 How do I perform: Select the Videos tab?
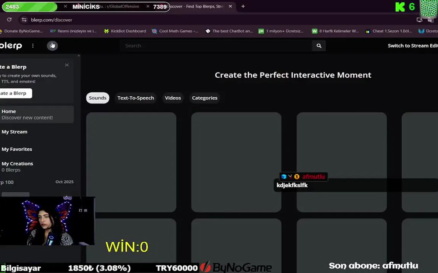pyautogui.click(x=172, y=98)
